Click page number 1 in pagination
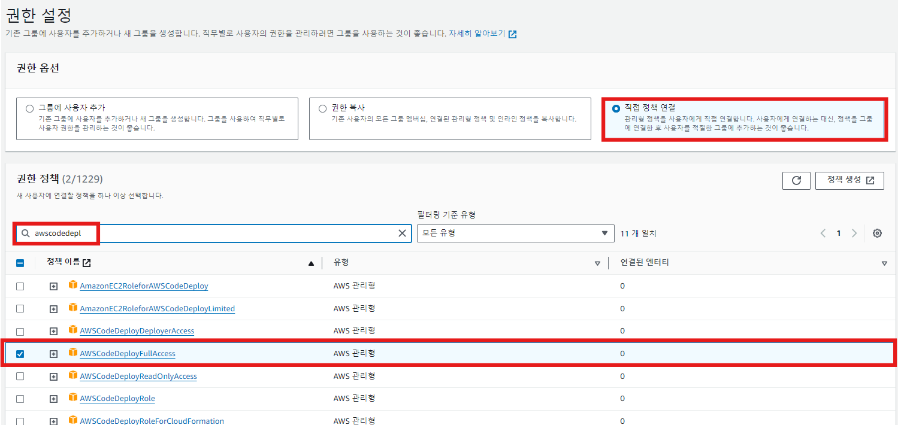 [x=839, y=233]
